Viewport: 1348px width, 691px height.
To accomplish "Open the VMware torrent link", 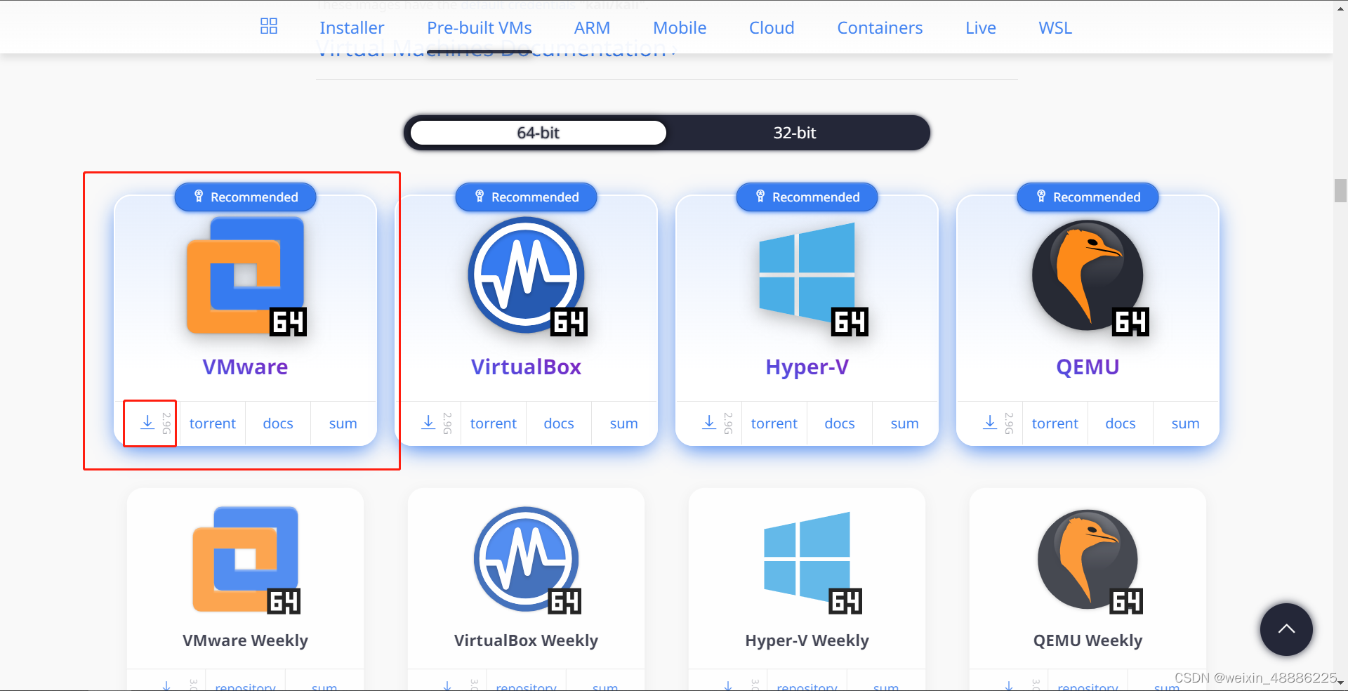I will coord(213,423).
